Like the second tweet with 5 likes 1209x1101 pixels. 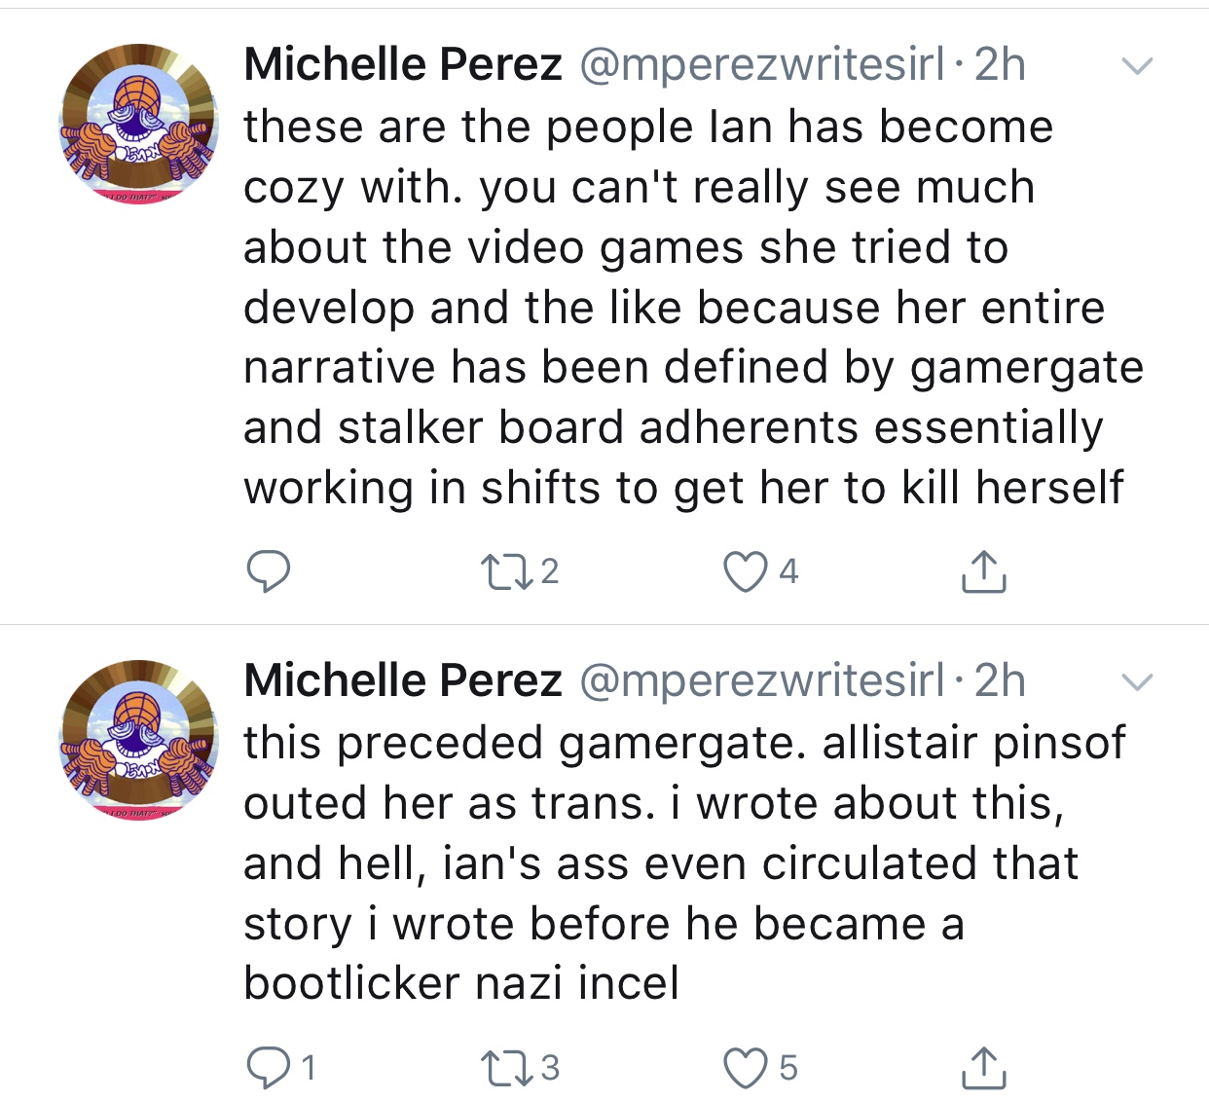point(760,1068)
